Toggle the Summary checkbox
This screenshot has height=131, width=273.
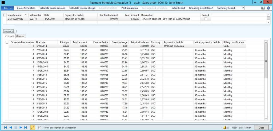click(x=15, y=31)
